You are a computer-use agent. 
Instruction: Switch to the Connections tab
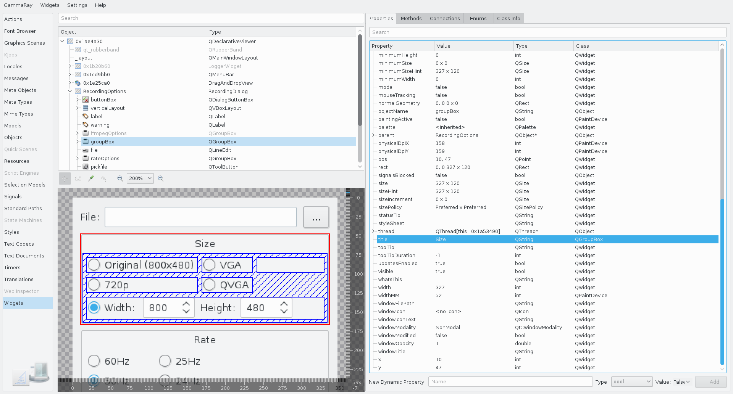(x=445, y=18)
